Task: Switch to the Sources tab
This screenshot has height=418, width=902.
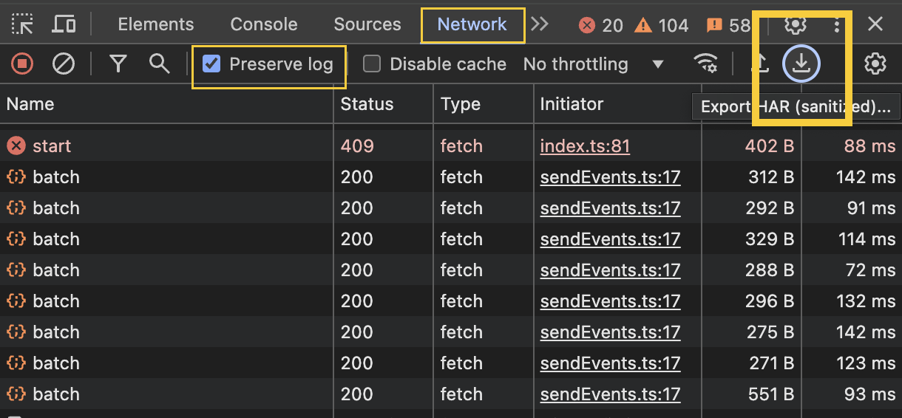Action: pyautogui.click(x=367, y=24)
